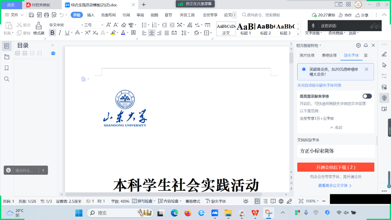Image resolution: width=391 pixels, height=220 pixels.
Task: Switch to web layout view in status bar
Action: click(281, 201)
